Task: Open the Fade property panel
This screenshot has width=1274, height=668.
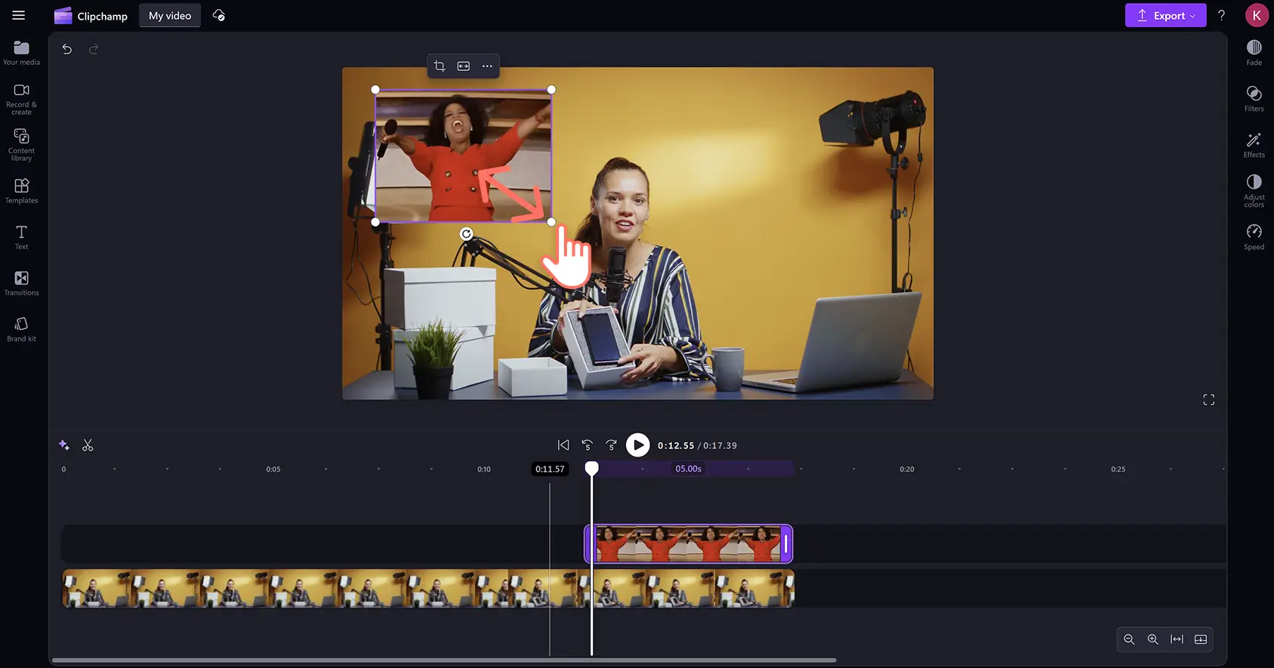Action: point(1254,53)
